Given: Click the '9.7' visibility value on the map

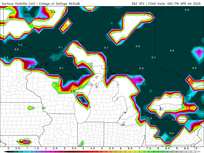Looking at the screenshot, I should coord(161,109).
